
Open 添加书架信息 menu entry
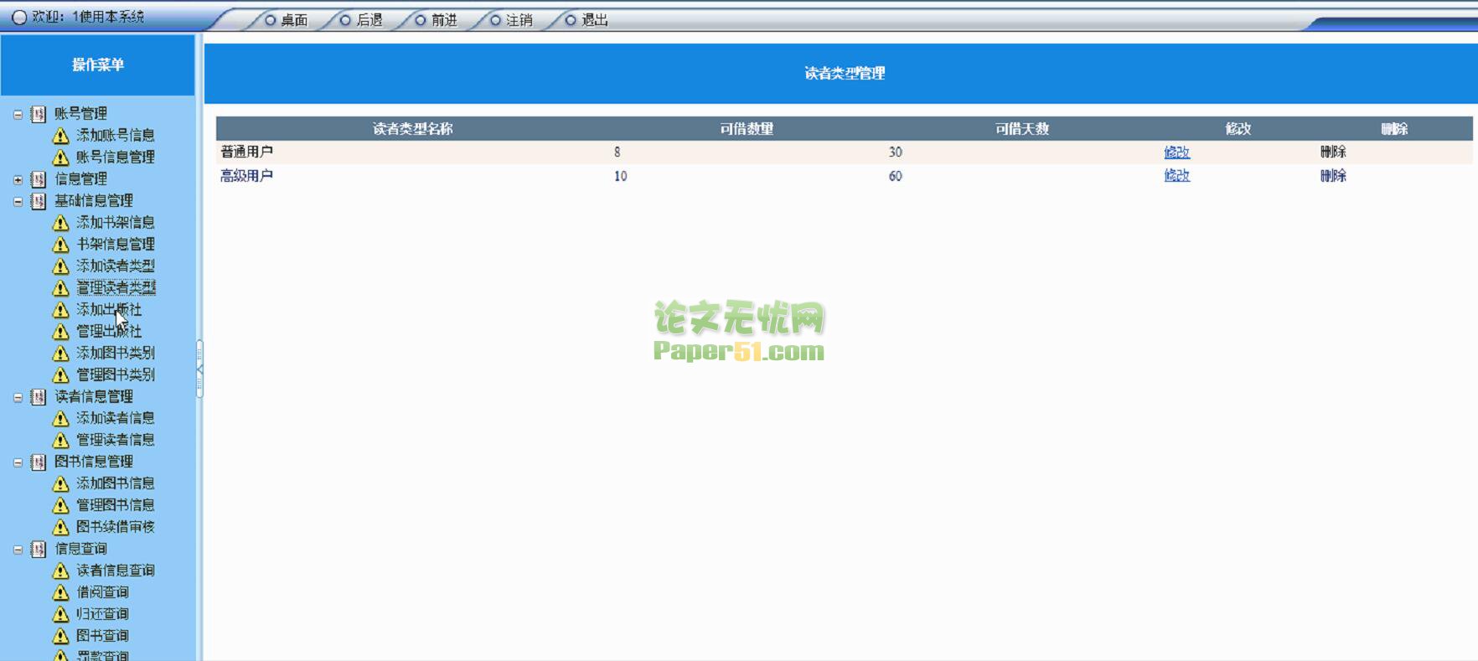coord(116,222)
